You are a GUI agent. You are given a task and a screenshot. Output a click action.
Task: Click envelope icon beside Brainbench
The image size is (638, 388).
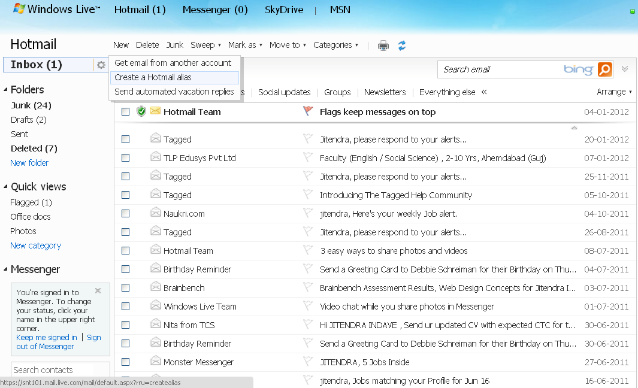click(155, 287)
